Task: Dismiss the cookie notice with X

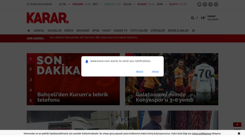Action: click(239, 133)
